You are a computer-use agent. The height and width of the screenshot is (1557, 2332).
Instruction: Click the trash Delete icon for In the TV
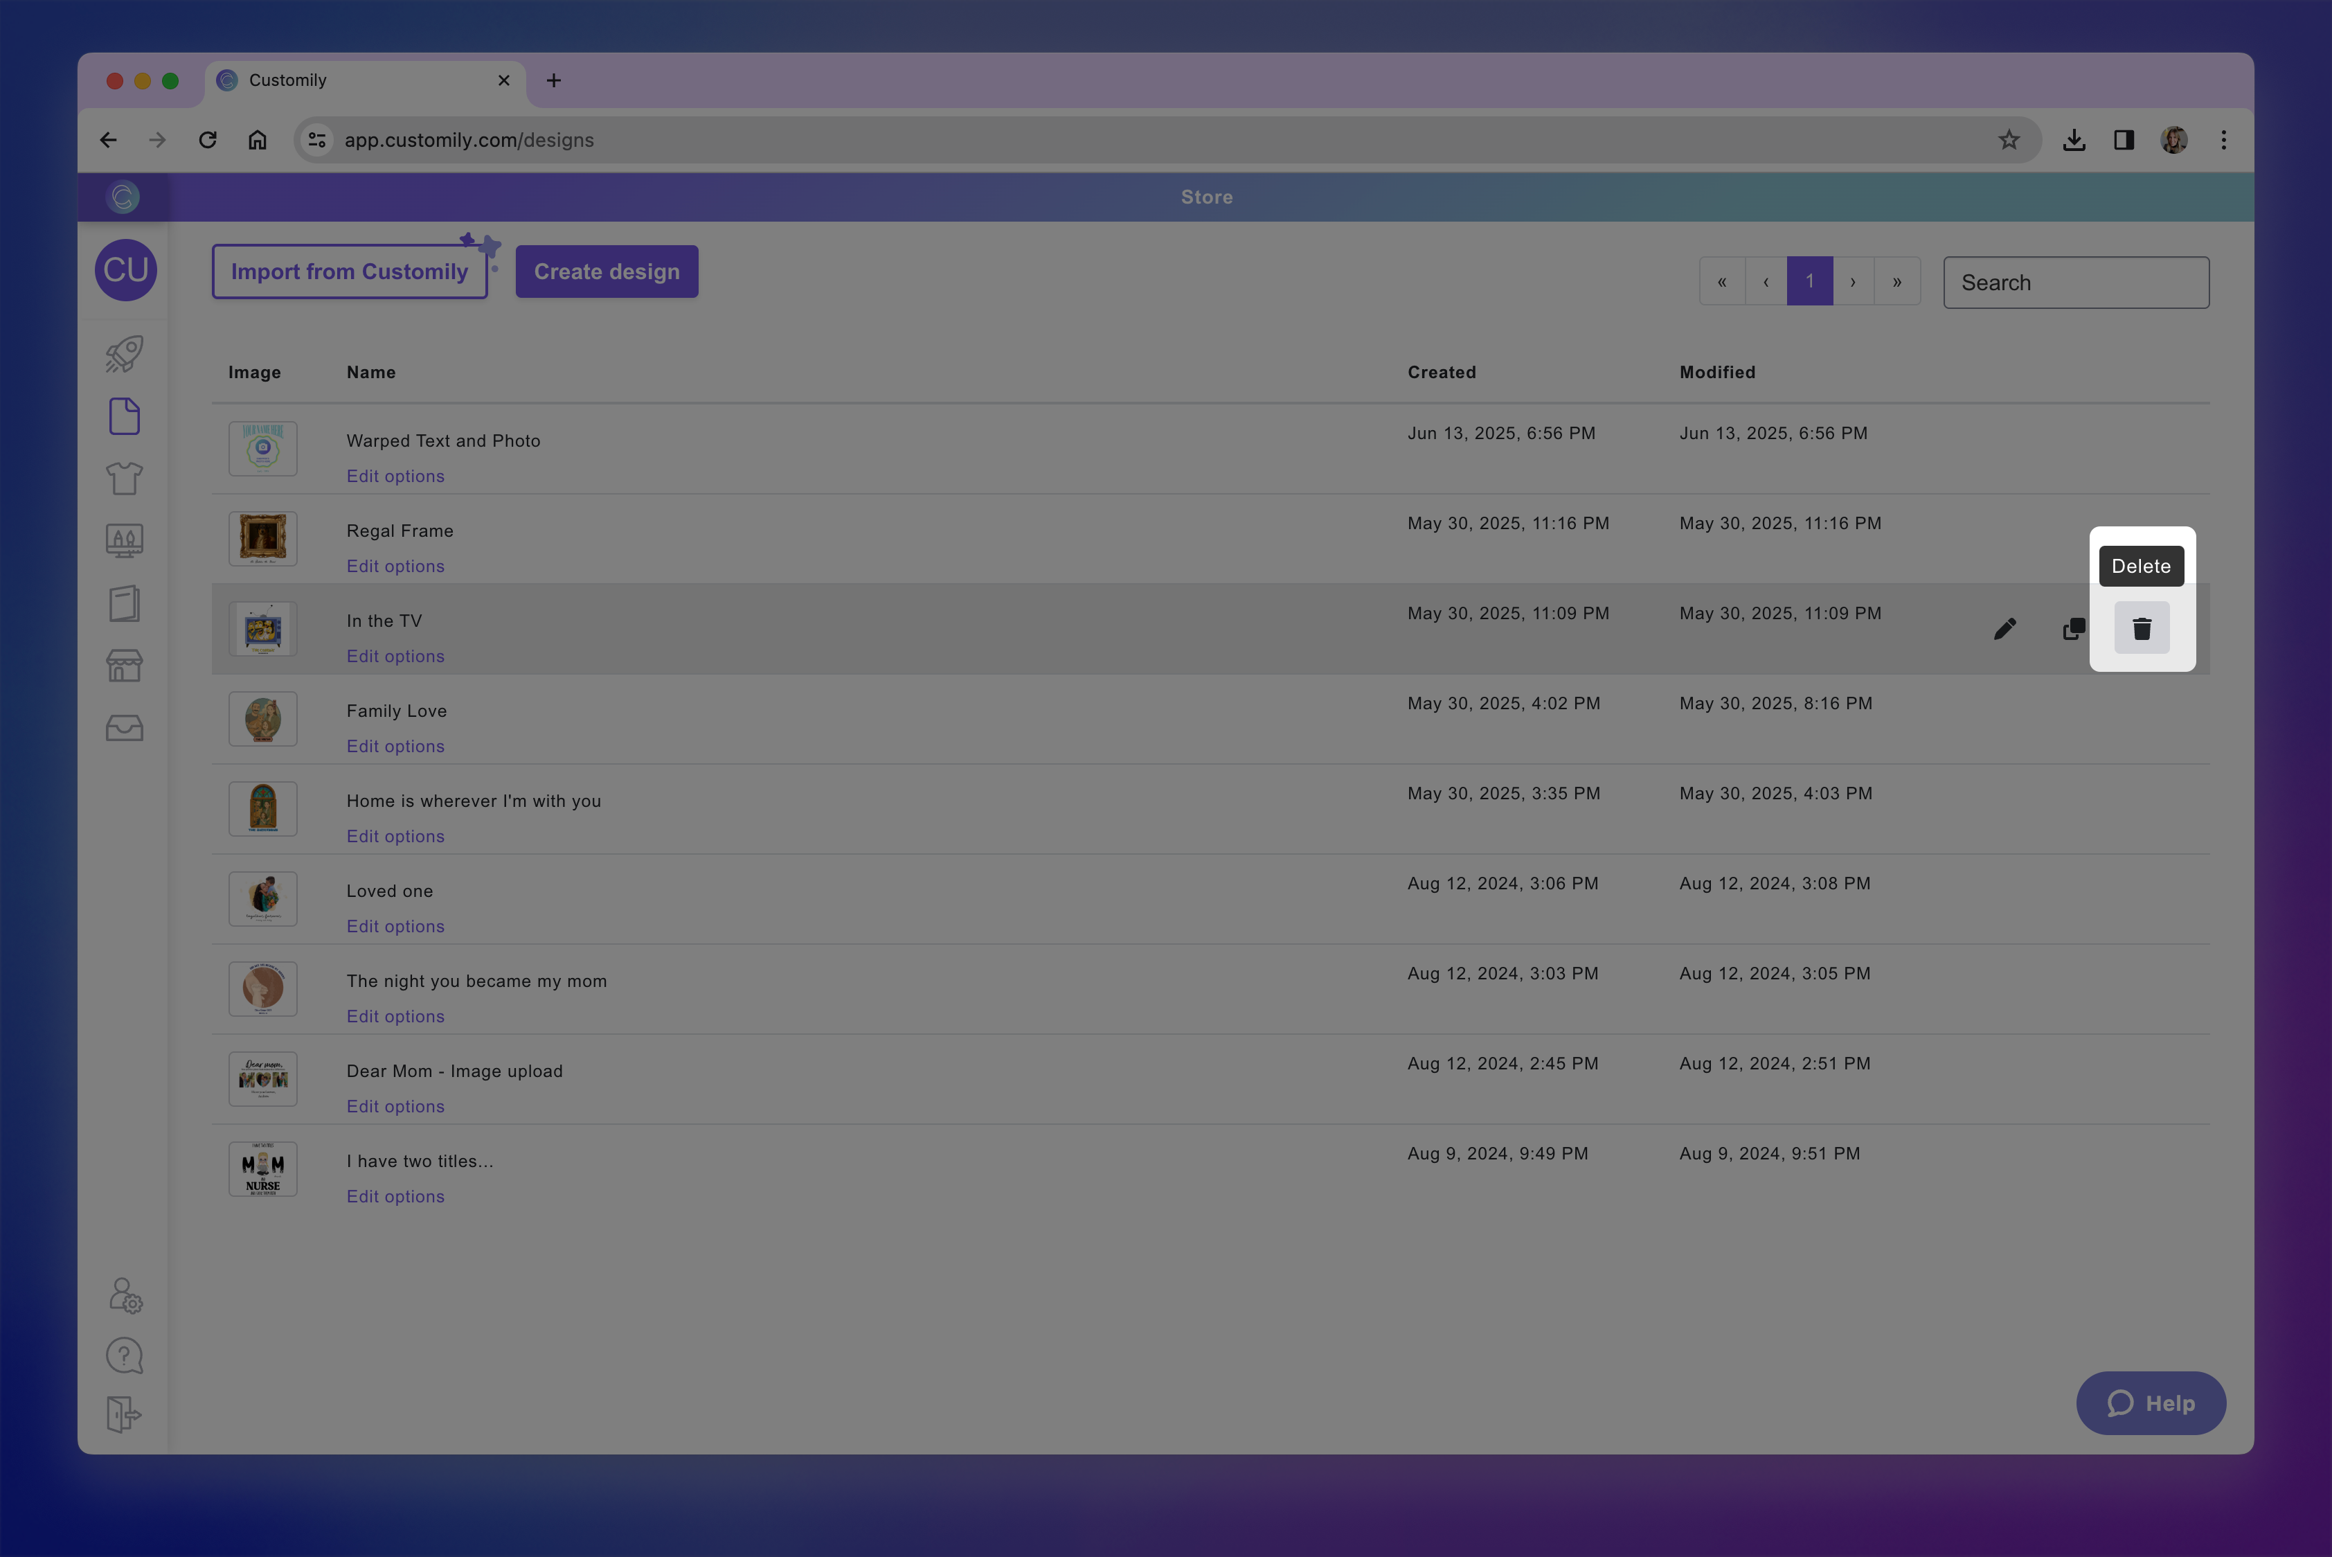pos(2142,629)
